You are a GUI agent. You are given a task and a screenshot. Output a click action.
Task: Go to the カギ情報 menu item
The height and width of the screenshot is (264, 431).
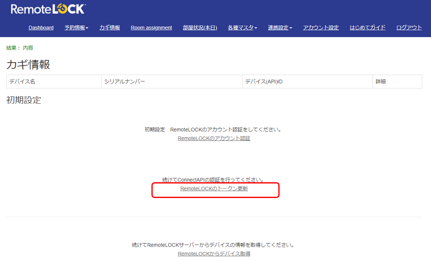(110, 28)
